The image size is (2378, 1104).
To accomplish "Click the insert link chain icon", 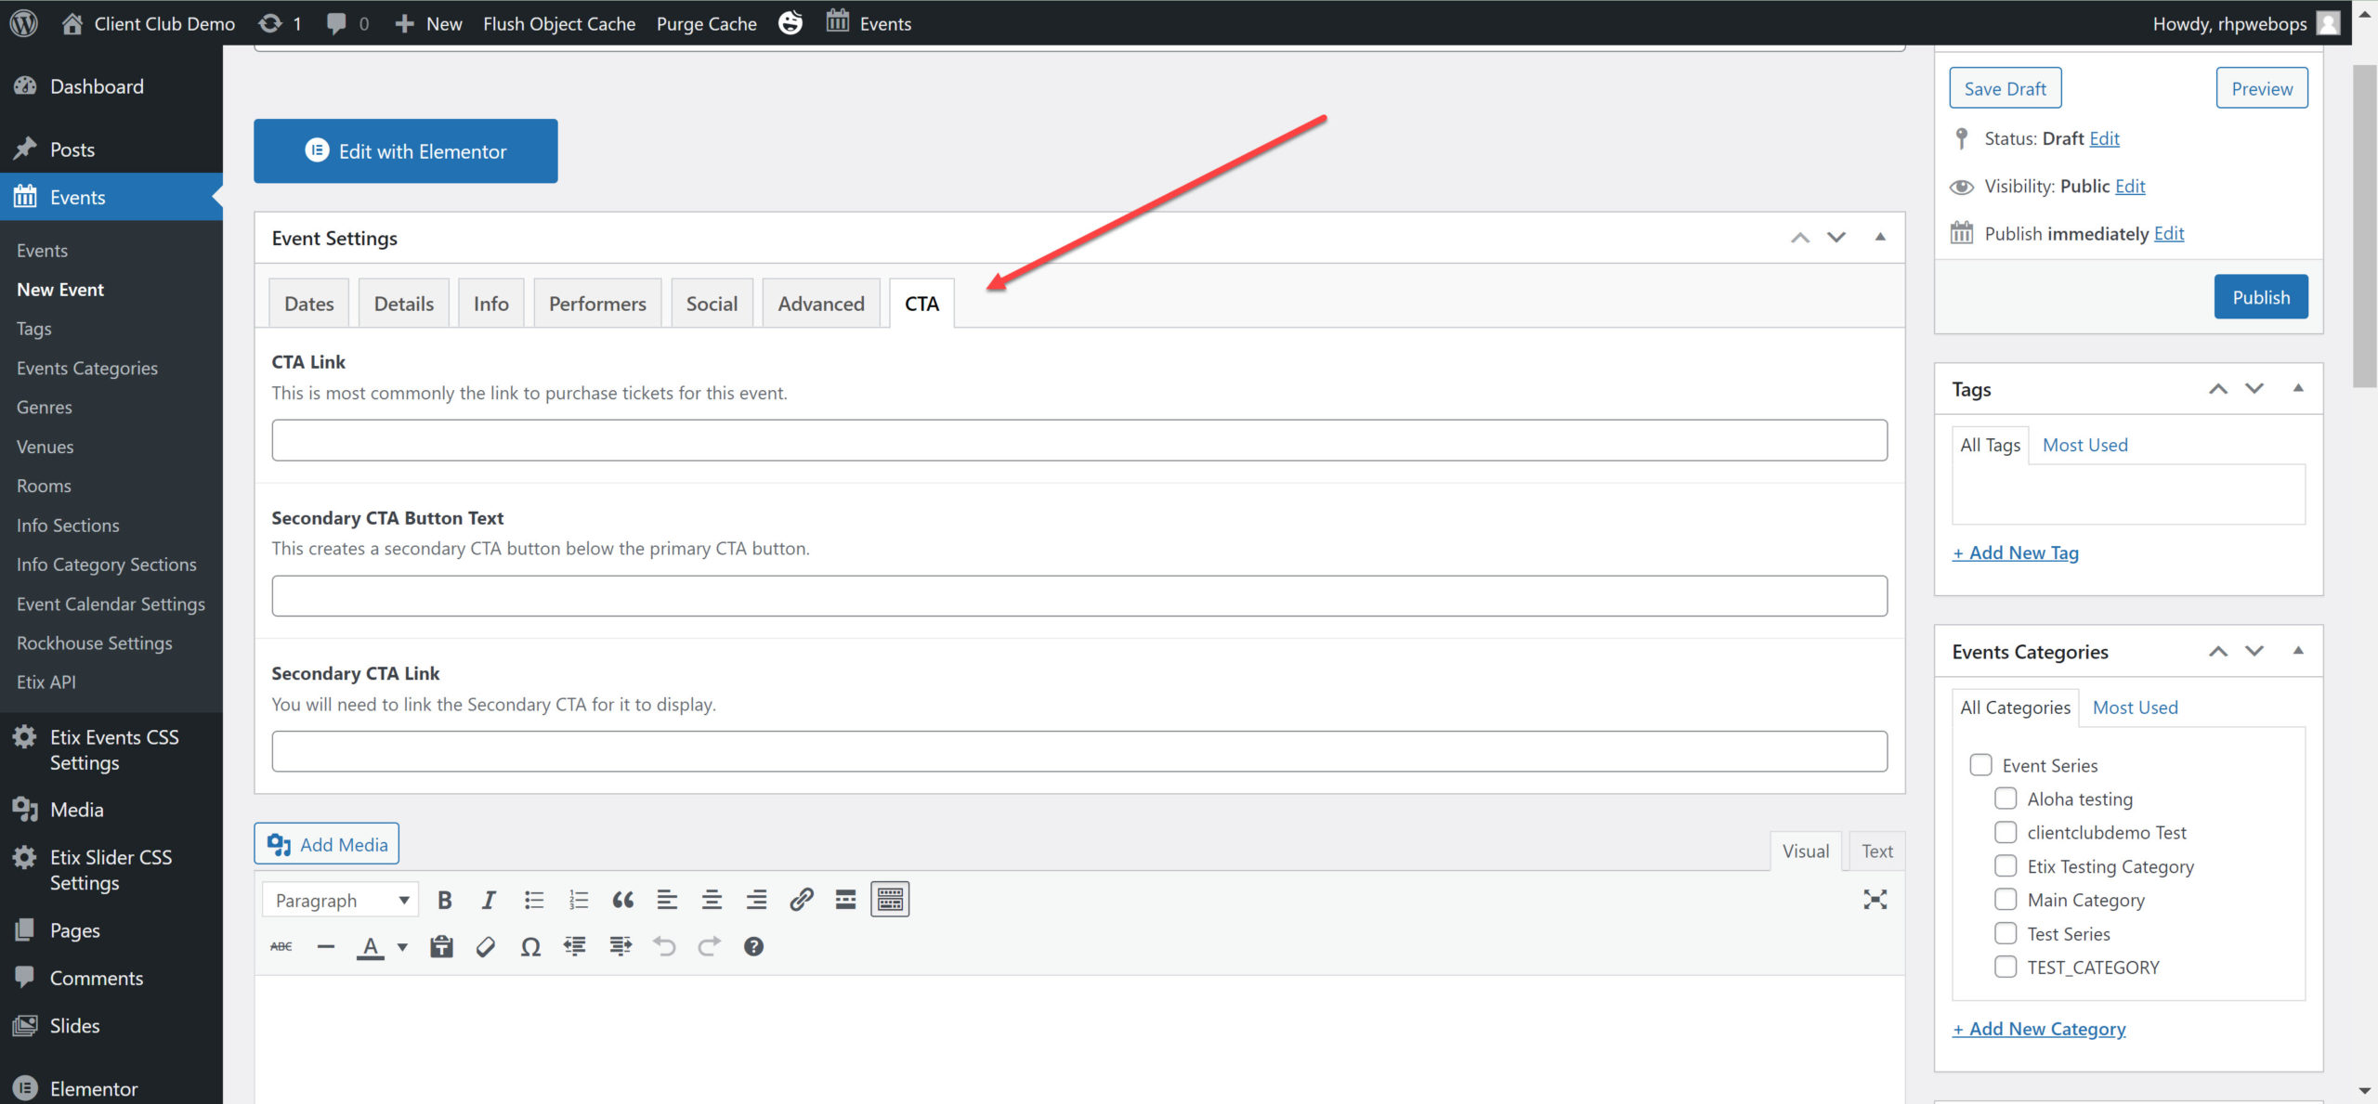I will tap(801, 900).
